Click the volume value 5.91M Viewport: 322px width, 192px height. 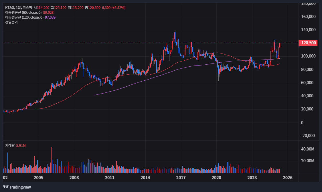pyautogui.click(x=21, y=146)
